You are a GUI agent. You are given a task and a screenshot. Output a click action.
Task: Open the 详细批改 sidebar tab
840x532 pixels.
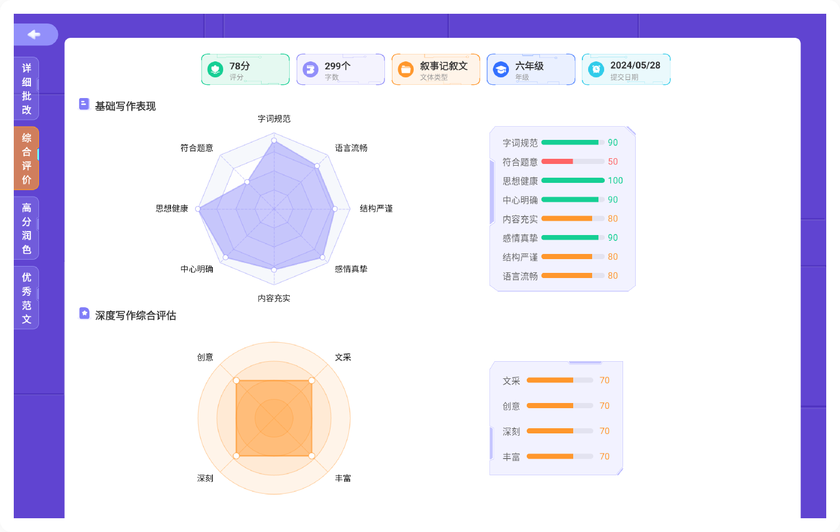pos(26,89)
